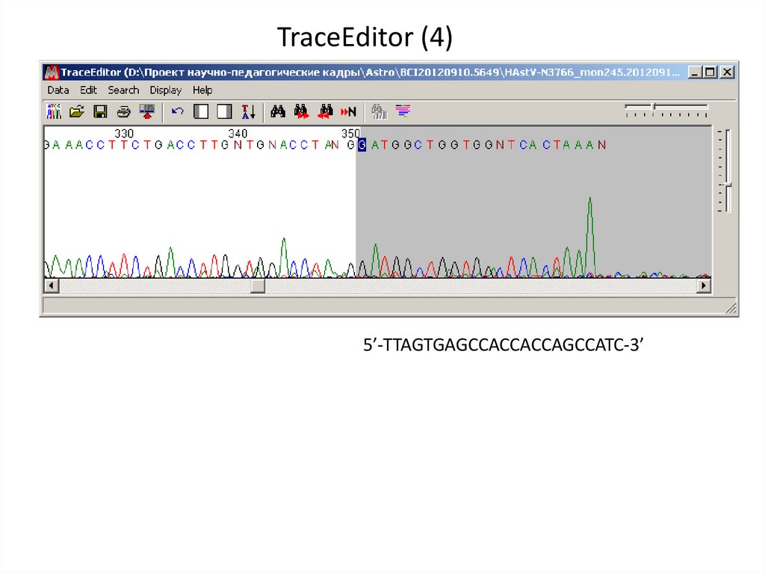Maximize the TraceEditor window
Viewport: 765px width, 573px height.
point(710,72)
